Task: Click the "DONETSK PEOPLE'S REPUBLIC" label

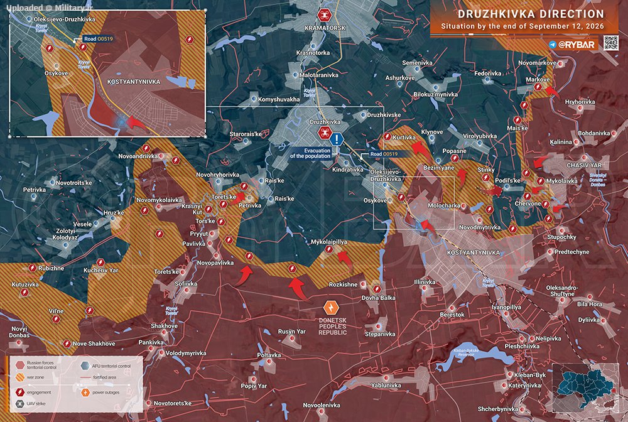Action: (x=332, y=327)
